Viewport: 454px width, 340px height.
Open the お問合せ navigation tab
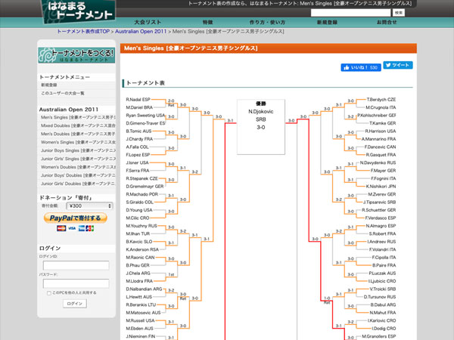pyautogui.click(x=386, y=23)
